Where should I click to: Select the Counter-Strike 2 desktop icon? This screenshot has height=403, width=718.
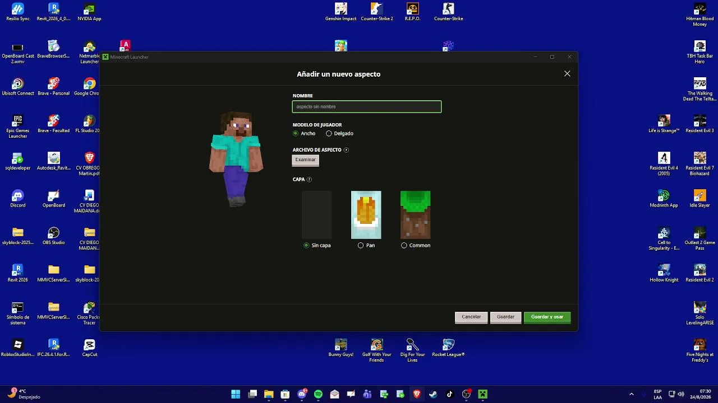tap(377, 12)
